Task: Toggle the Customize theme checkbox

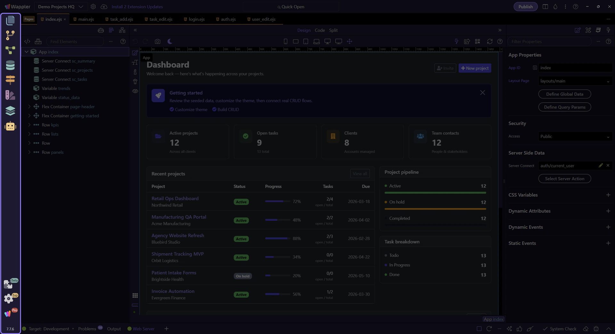Action: coord(172,110)
